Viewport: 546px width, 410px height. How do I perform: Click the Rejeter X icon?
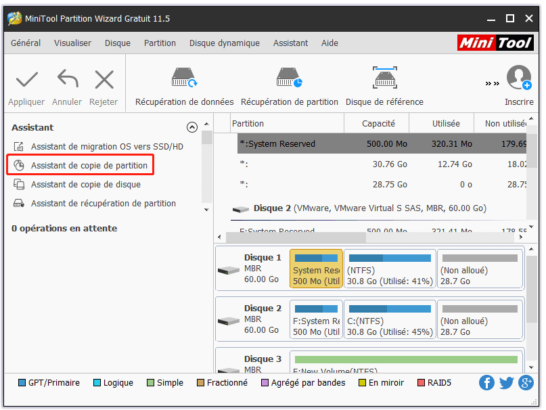pyautogui.click(x=104, y=79)
